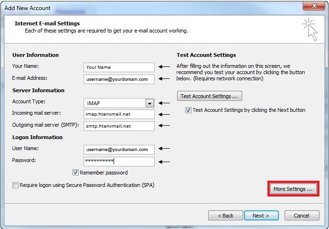The width and height of the screenshot is (329, 229).
Task: Place cursor in the User Name field
Action: pos(119,149)
